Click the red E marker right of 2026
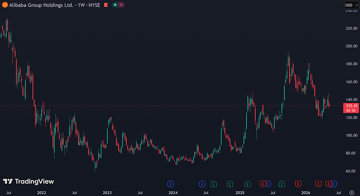The image size is (360, 196). click(318, 184)
